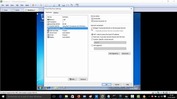Select the LAN segment radio button
Viewport: 177px width, 99px height.
coord(92,45)
